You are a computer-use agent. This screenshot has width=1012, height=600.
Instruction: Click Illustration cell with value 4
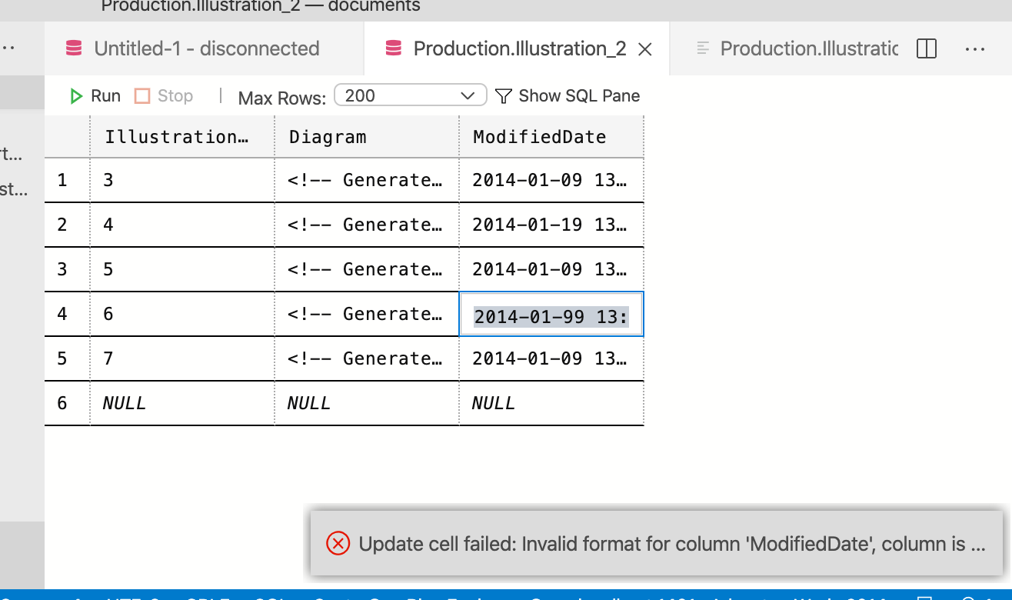(x=182, y=225)
